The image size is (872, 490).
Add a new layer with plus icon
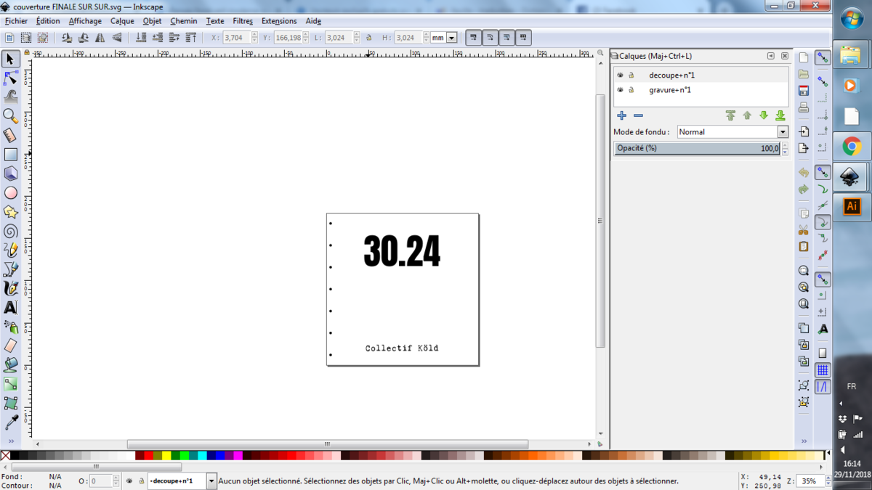pyautogui.click(x=621, y=115)
